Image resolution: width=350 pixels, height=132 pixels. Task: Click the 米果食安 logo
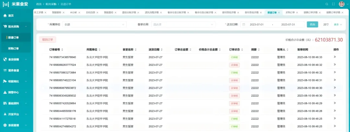[x=16, y=4]
